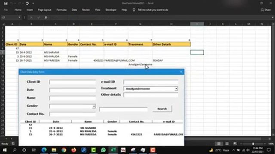Click the macro record icon in status bar
The height and width of the screenshot is (154, 275).
point(13,144)
